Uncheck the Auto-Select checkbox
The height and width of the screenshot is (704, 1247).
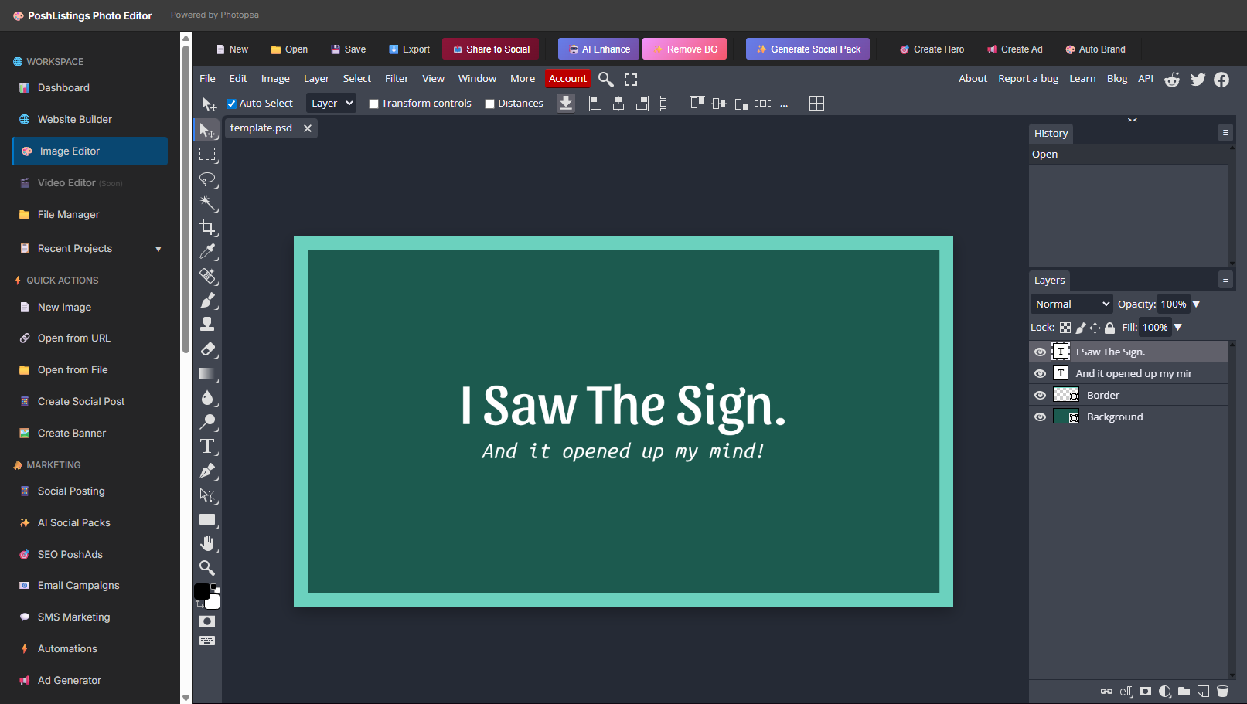[x=231, y=104]
